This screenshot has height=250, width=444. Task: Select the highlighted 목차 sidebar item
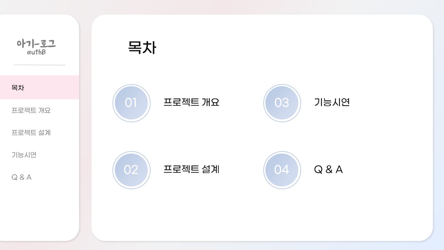[40, 87]
